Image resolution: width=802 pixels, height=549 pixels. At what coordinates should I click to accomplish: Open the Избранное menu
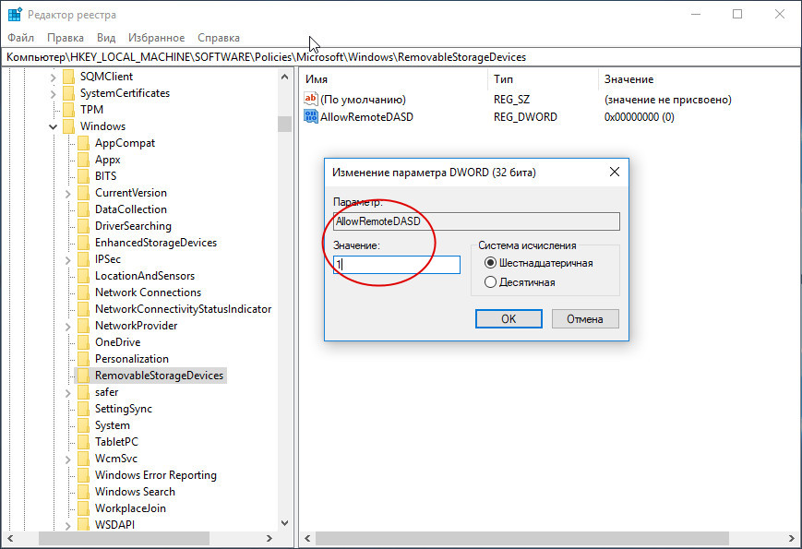[x=156, y=38]
